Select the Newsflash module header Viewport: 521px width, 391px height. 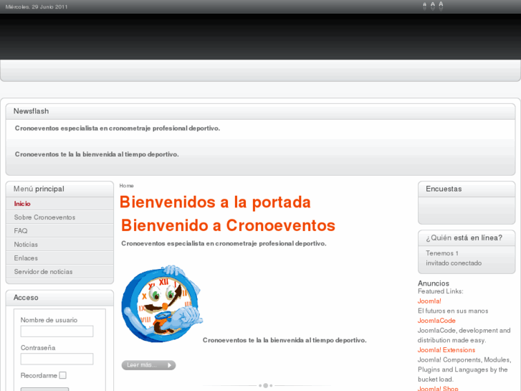click(261, 111)
